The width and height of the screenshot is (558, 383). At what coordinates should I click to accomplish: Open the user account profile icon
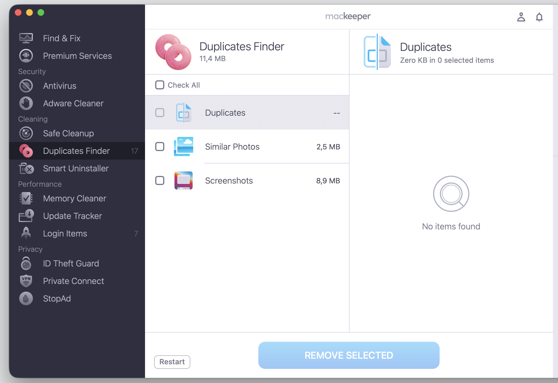coord(521,17)
